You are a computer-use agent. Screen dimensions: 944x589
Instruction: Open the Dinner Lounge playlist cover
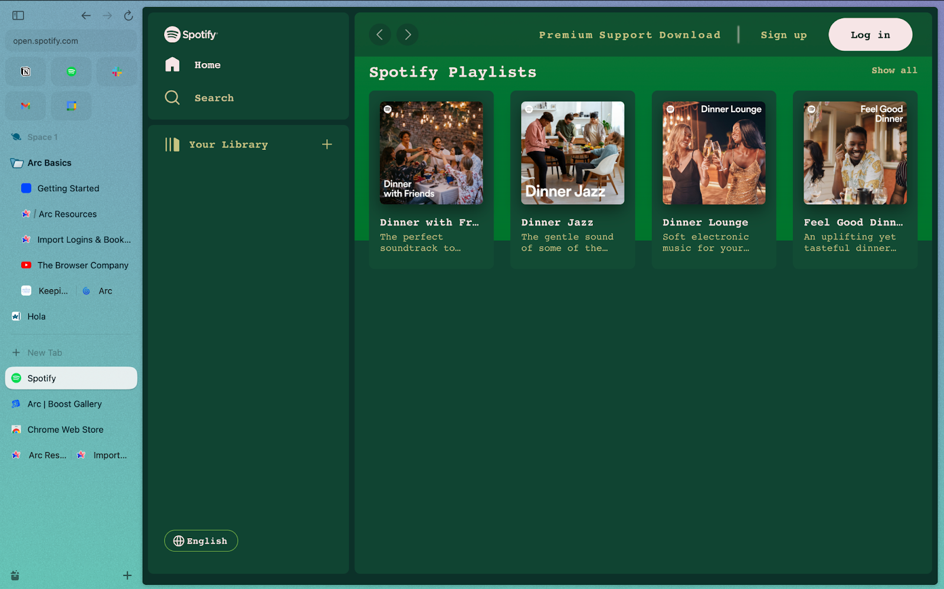coord(714,153)
